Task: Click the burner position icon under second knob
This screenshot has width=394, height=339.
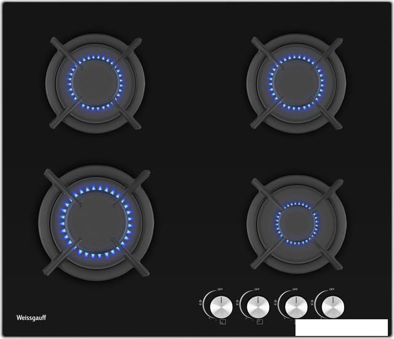Action: tap(259, 321)
